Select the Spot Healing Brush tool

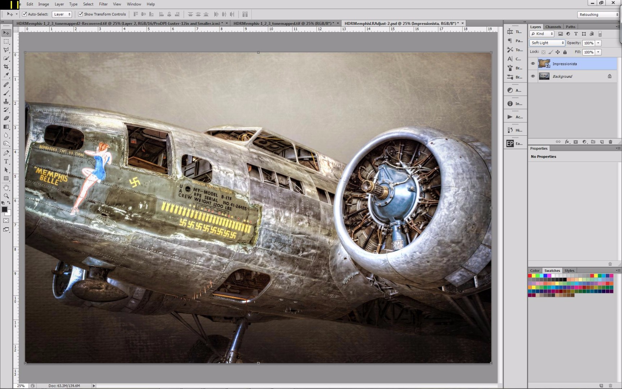point(6,85)
